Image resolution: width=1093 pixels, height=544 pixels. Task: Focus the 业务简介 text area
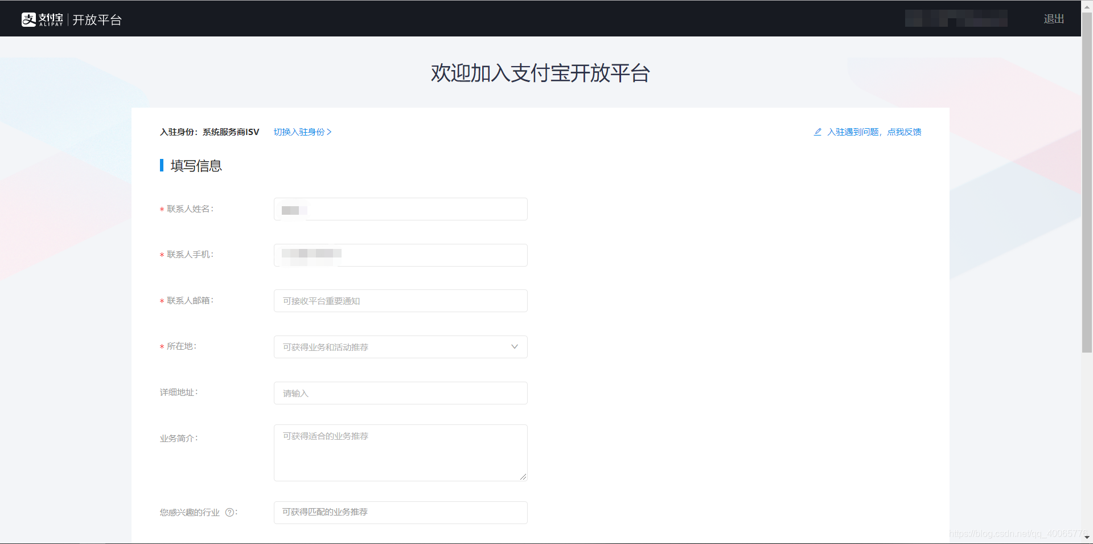pos(400,453)
